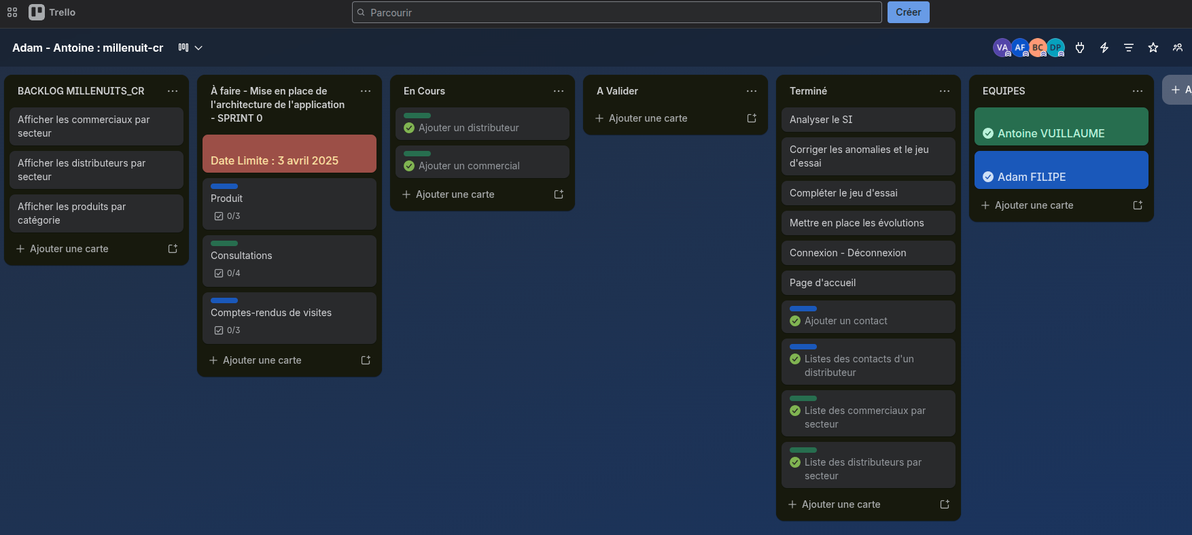Click the board title Adam - Antoine : millenuit-cr
This screenshot has width=1192, height=535.
(88, 48)
